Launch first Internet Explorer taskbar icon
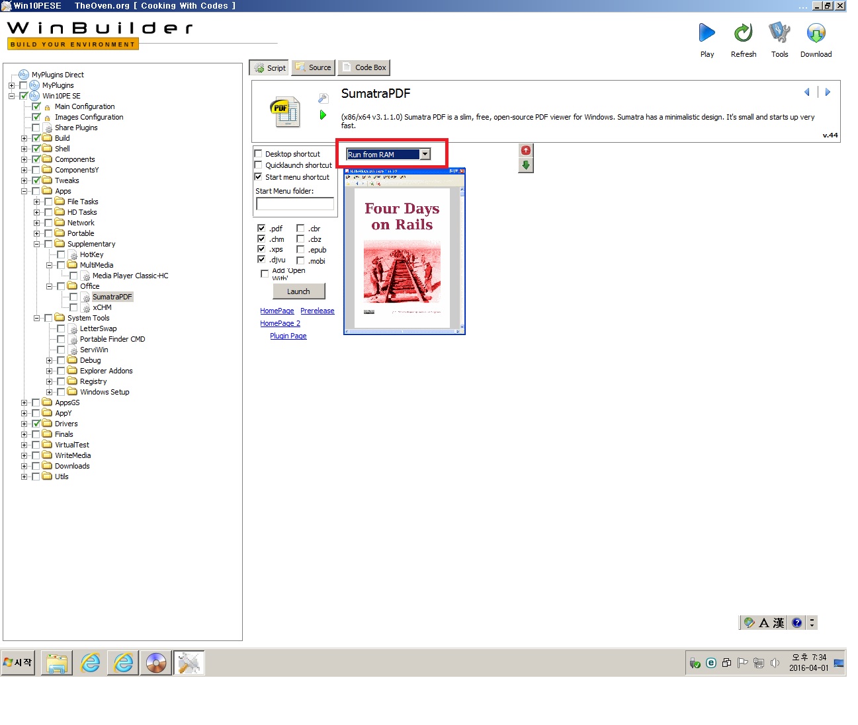This screenshot has height=725, width=858. [90, 663]
